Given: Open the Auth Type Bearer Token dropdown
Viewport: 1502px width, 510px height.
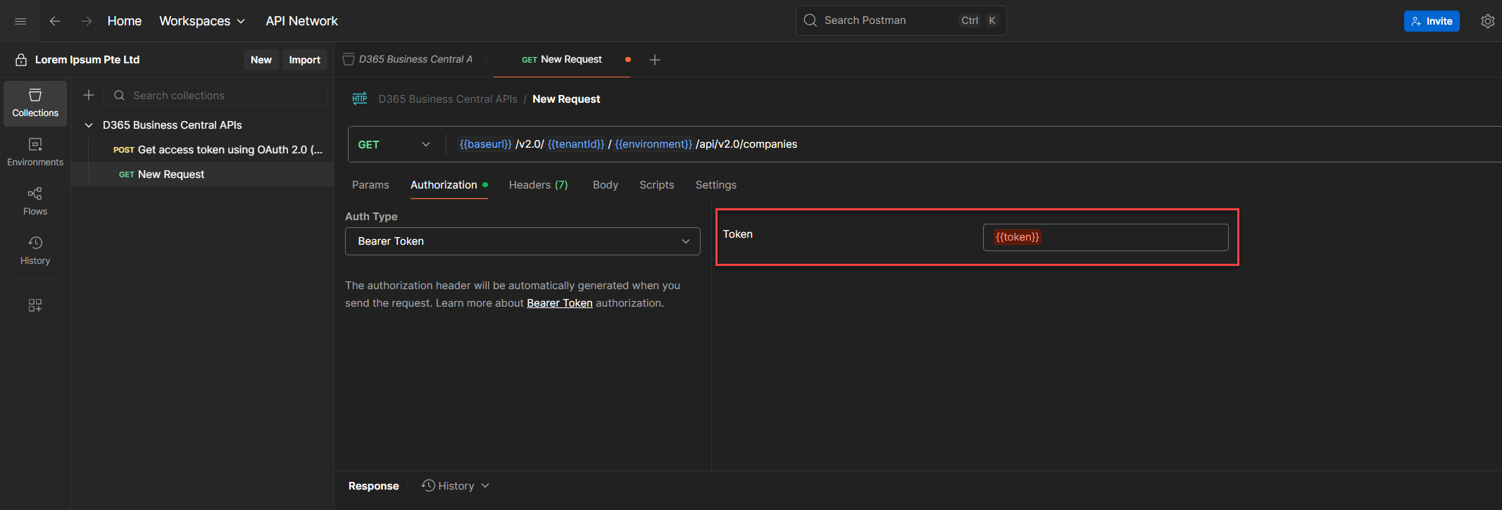Looking at the screenshot, I should [x=522, y=241].
